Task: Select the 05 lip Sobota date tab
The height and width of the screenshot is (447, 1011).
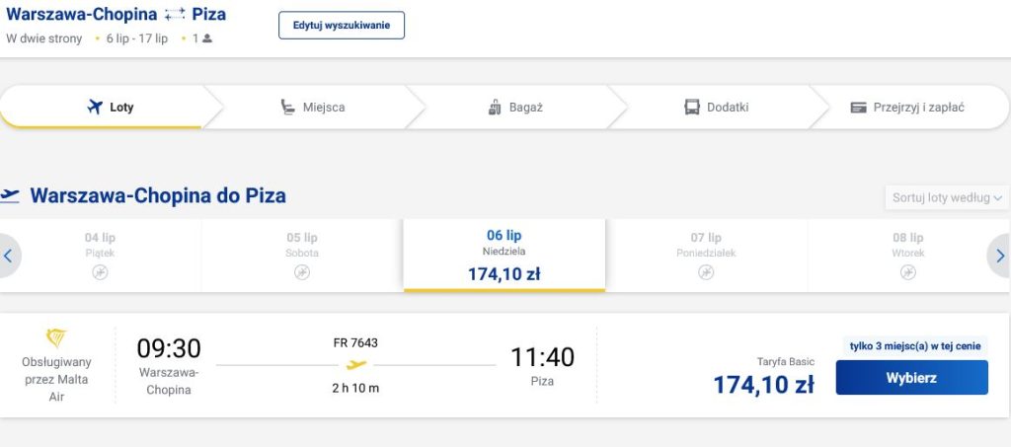Action: 302,256
